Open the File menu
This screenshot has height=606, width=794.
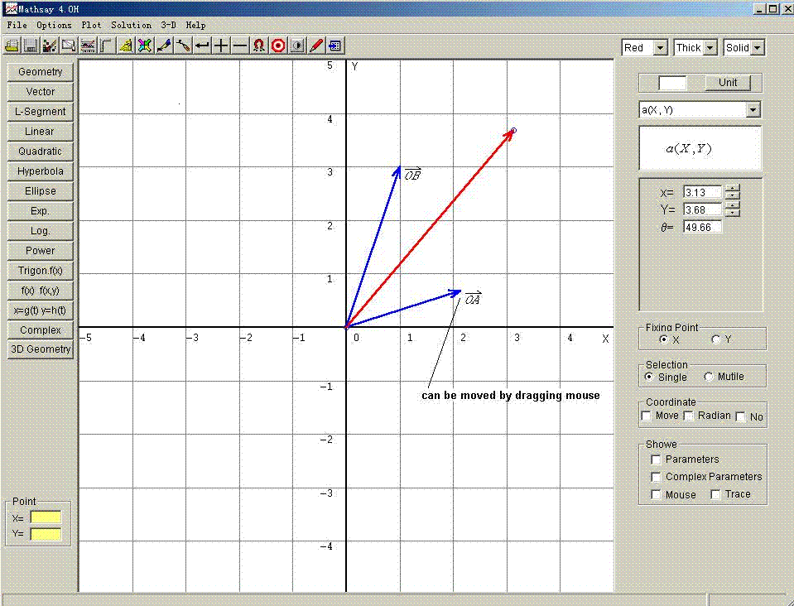tap(17, 25)
